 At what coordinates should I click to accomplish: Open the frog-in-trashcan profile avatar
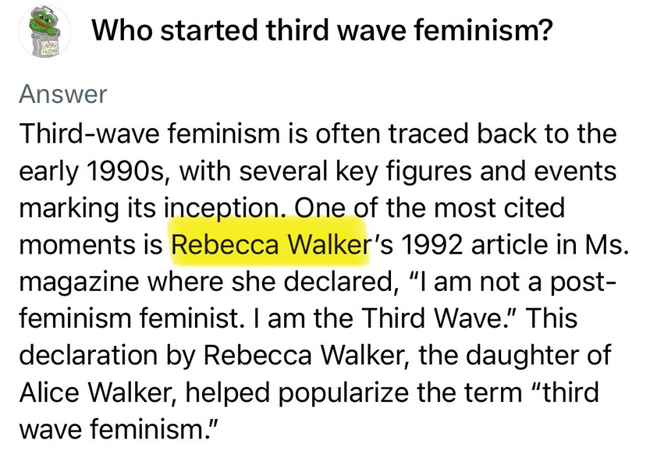pyautogui.click(x=44, y=31)
